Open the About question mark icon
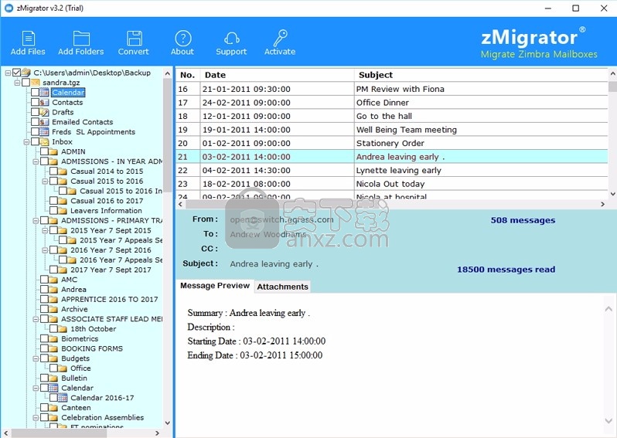 183,39
